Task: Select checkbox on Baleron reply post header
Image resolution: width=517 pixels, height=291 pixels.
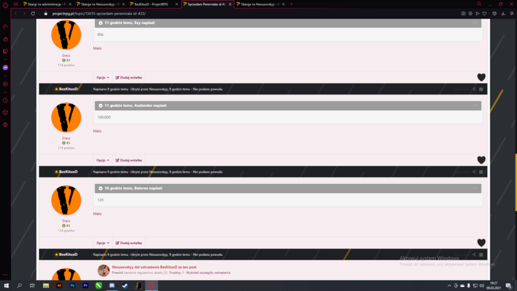Action: click(x=481, y=172)
